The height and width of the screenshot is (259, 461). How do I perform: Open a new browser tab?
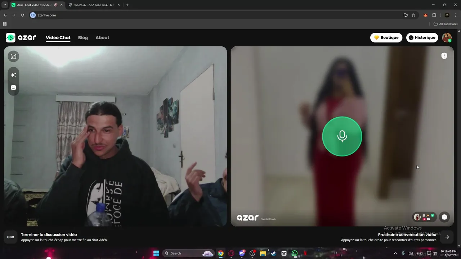(127, 5)
